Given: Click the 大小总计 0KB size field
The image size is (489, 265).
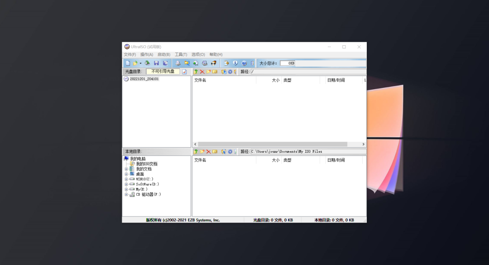Looking at the screenshot, I should (x=288, y=63).
